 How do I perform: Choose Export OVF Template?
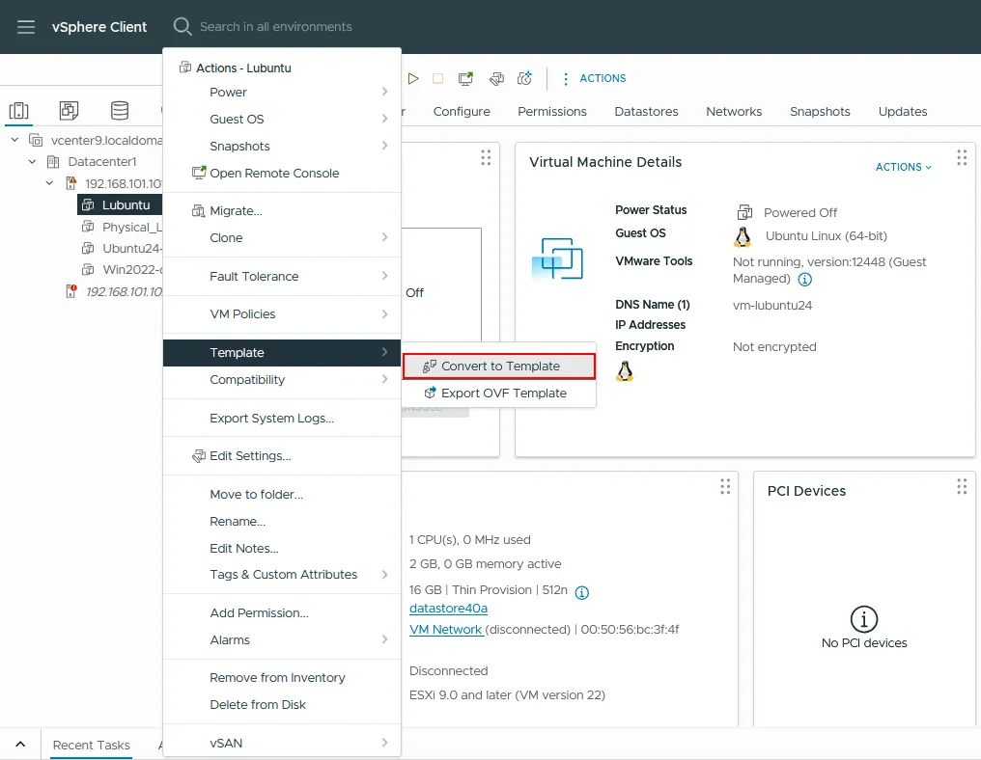[499, 394]
